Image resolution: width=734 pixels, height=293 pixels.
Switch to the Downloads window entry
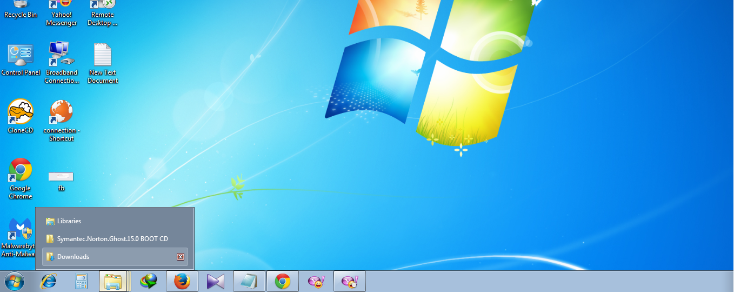pyautogui.click(x=115, y=257)
